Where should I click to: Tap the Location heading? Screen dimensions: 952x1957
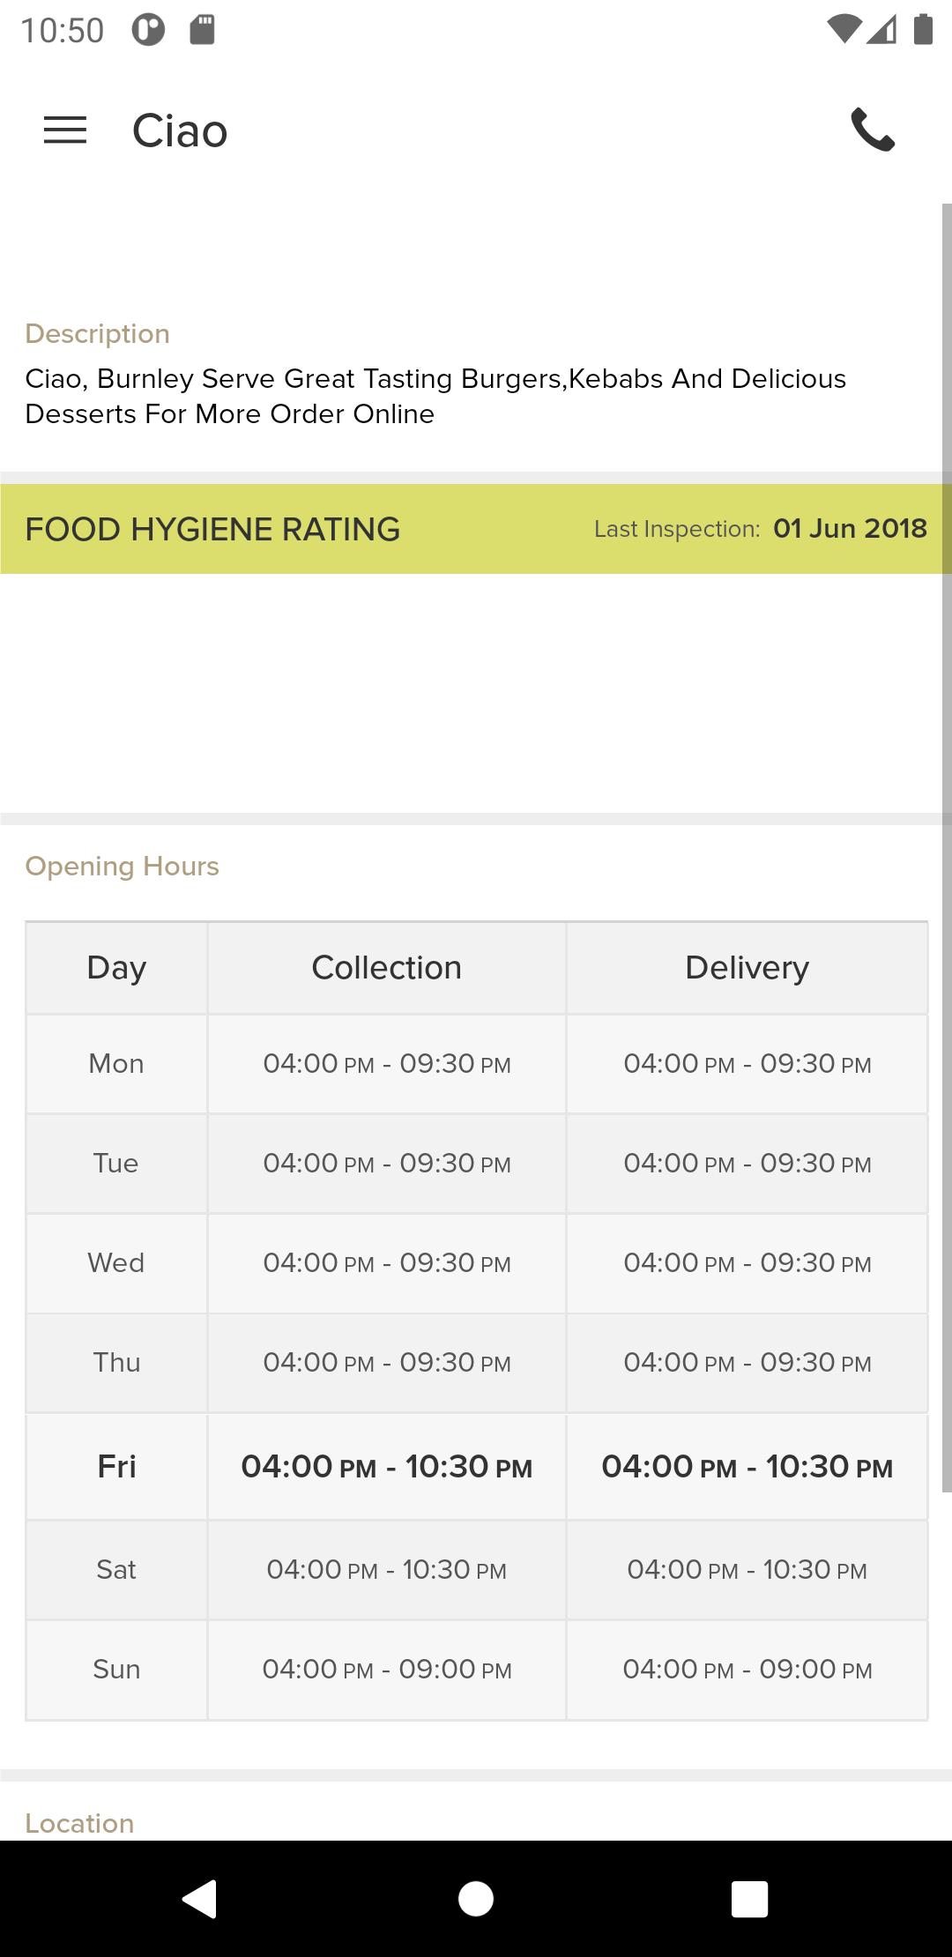[x=79, y=1823]
